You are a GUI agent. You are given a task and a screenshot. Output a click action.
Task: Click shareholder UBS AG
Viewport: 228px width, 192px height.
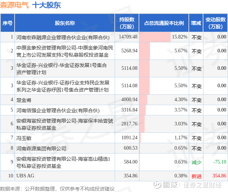pos(25,176)
